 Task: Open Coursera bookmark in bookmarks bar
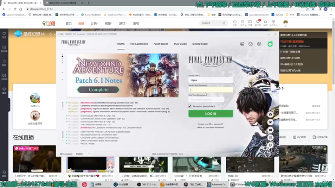(x=14, y=15)
